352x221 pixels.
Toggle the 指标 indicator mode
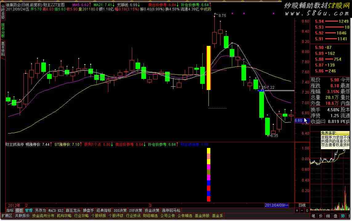pos(10,211)
